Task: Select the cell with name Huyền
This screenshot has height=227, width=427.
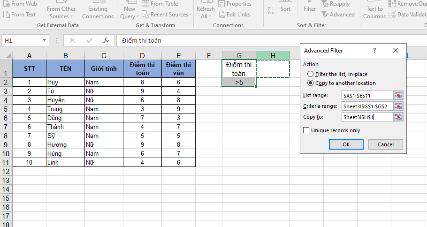Action: click(65, 100)
